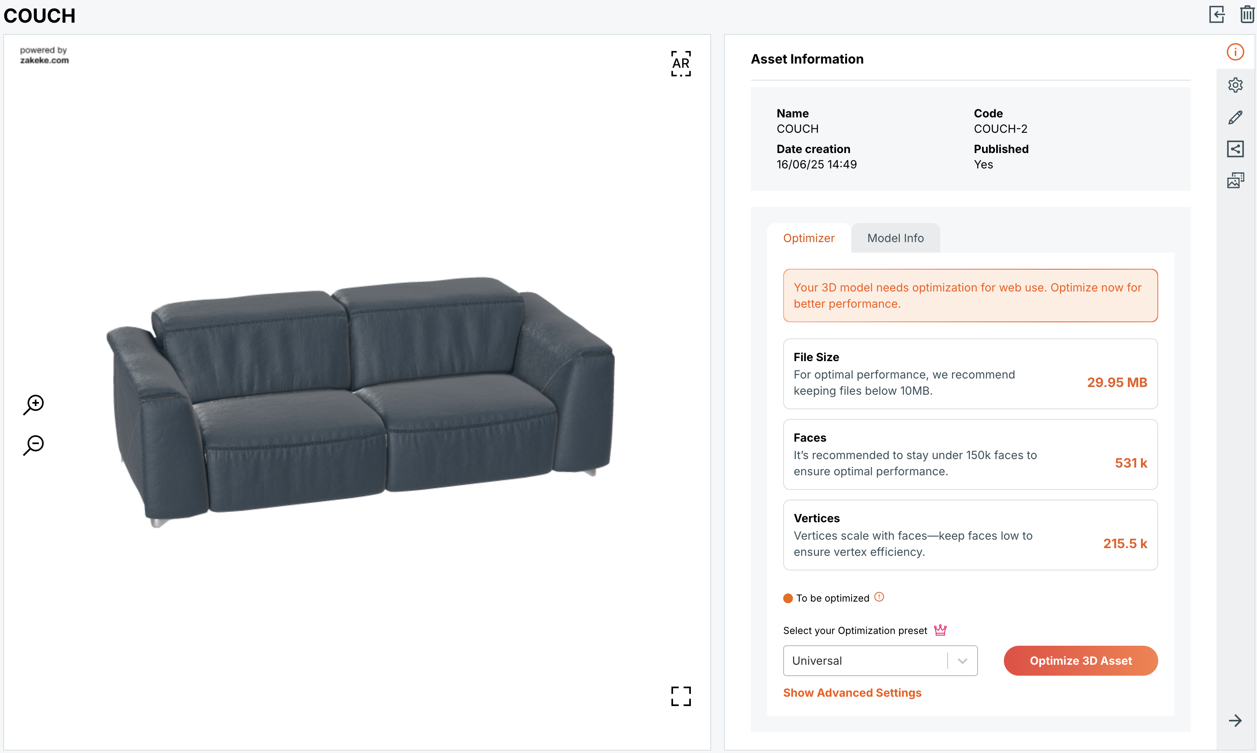Zoom out of the couch model
This screenshot has height=753, width=1257.
34,445
